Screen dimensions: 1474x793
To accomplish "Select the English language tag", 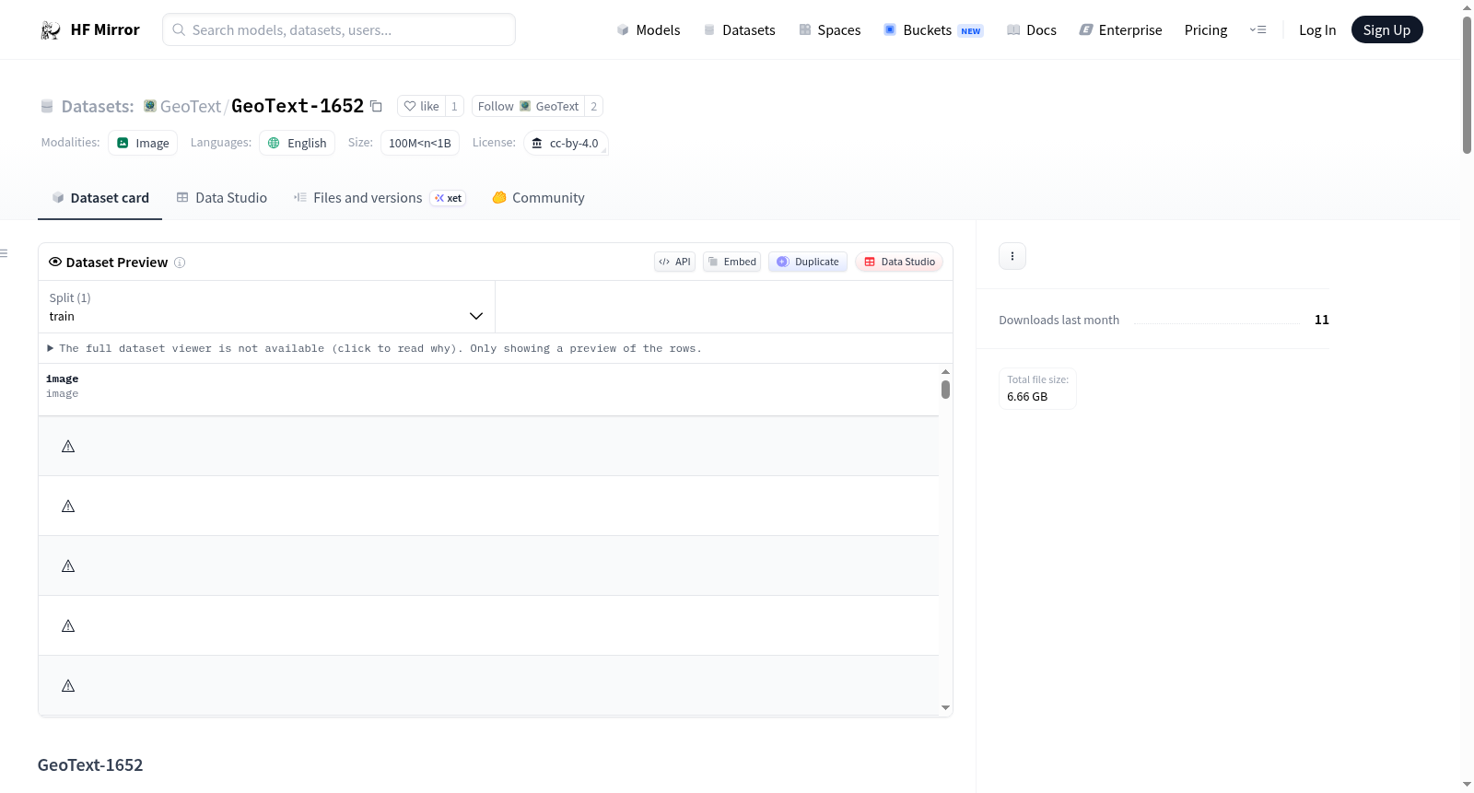I will [x=297, y=143].
